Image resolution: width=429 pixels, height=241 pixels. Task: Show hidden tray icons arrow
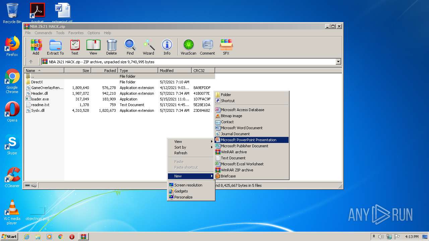click(374, 237)
